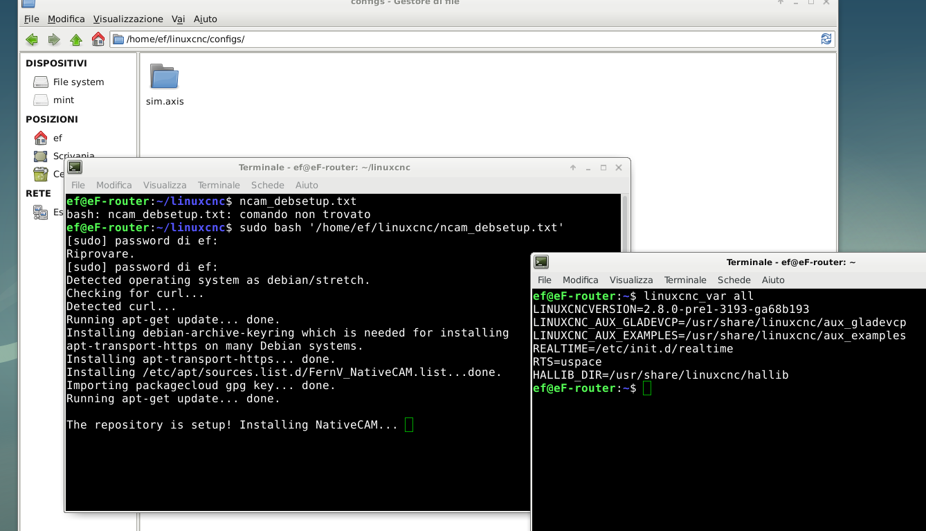This screenshot has height=531, width=926.
Task: Open Visualizza menu in ~/linuxcnc terminal
Action: (x=165, y=185)
